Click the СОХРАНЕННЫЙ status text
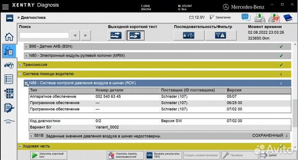The height and width of the screenshot is (160, 298). tap(268, 136)
